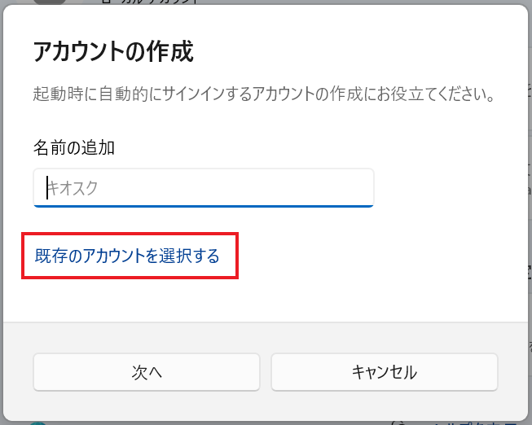Screen dimensions: 532x425
Task: Open the 既存のアカウントを選択する link
Action: click(x=128, y=256)
